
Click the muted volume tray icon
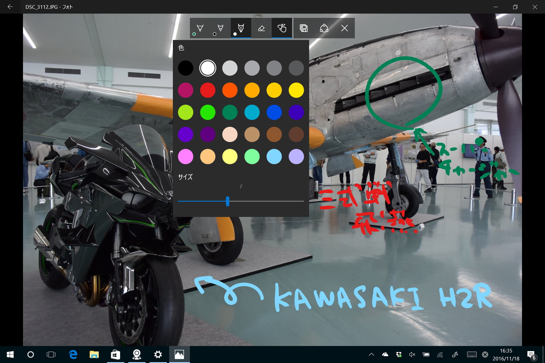[412, 354]
